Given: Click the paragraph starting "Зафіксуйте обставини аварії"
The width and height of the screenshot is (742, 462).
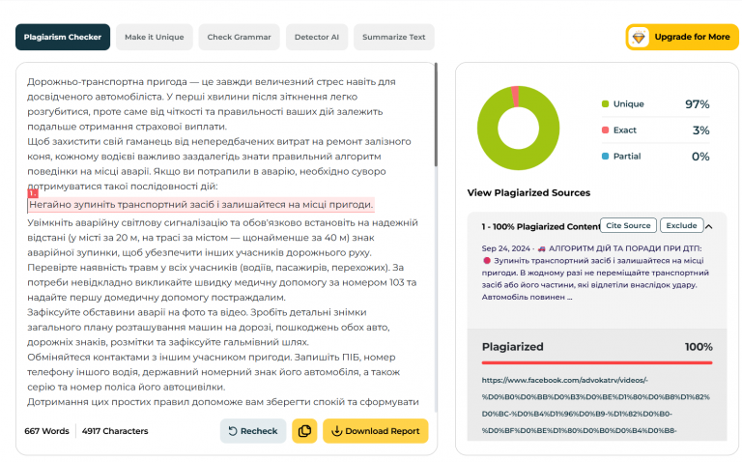Looking at the screenshot, I should pyautogui.click(x=209, y=327).
